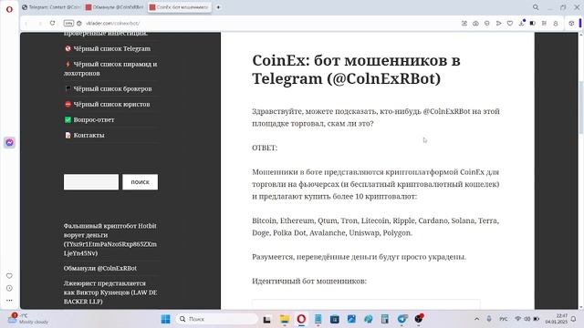The height and width of the screenshot is (328, 584).
Task: Click the article title 'CoinEx: бот мошенников'
Action: pos(357,69)
